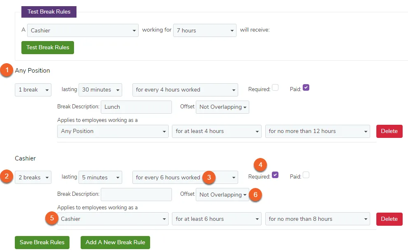Open the for at least 4 hours dropdown
The width and height of the screenshot is (408, 252).
point(216,131)
